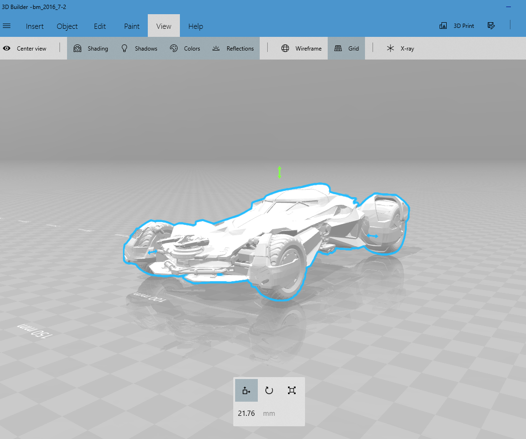Open the Edit tab

pyautogui.click(x=100, y=26)
